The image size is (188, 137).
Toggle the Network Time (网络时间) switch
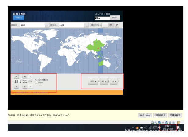click(x=108, y=25)
